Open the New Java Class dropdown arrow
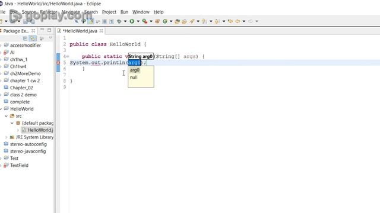 pos(171,21)
